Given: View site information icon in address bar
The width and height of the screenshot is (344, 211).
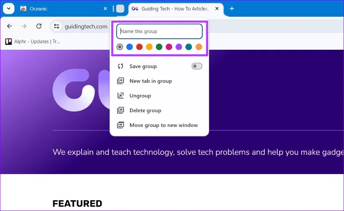Looking at the screenshot, I should tap(57, 26).
